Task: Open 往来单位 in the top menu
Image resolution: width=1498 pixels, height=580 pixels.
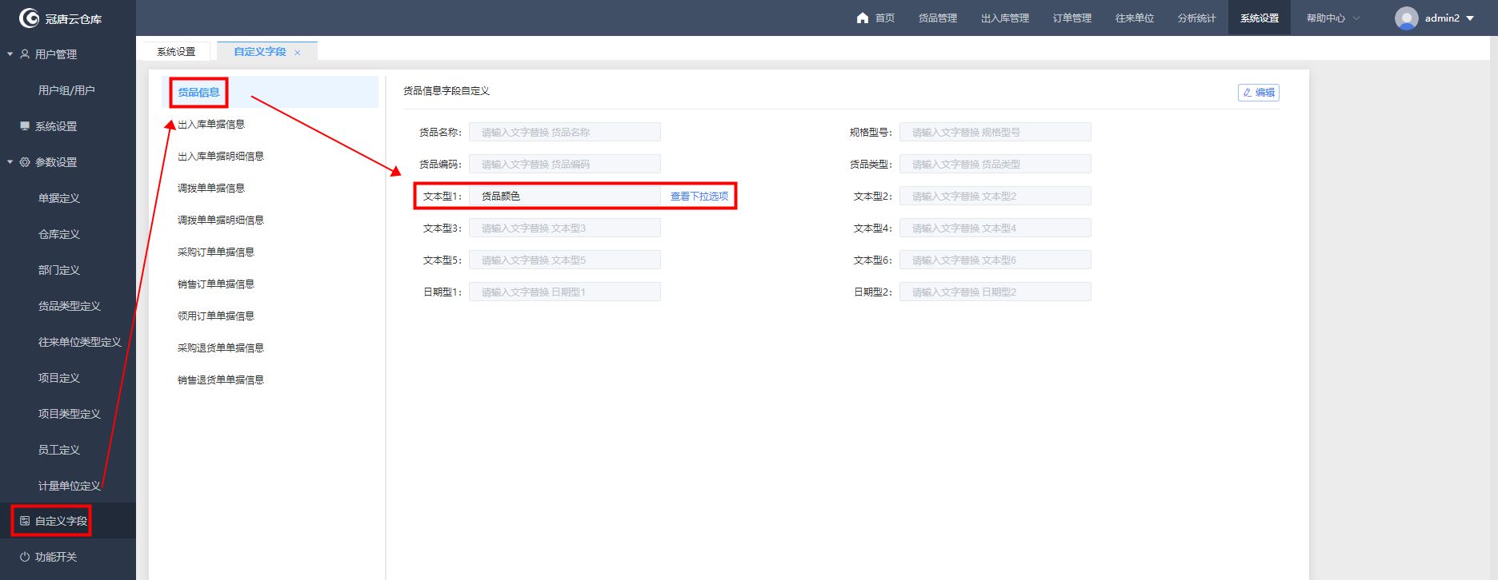Action: coord(1135,18)
